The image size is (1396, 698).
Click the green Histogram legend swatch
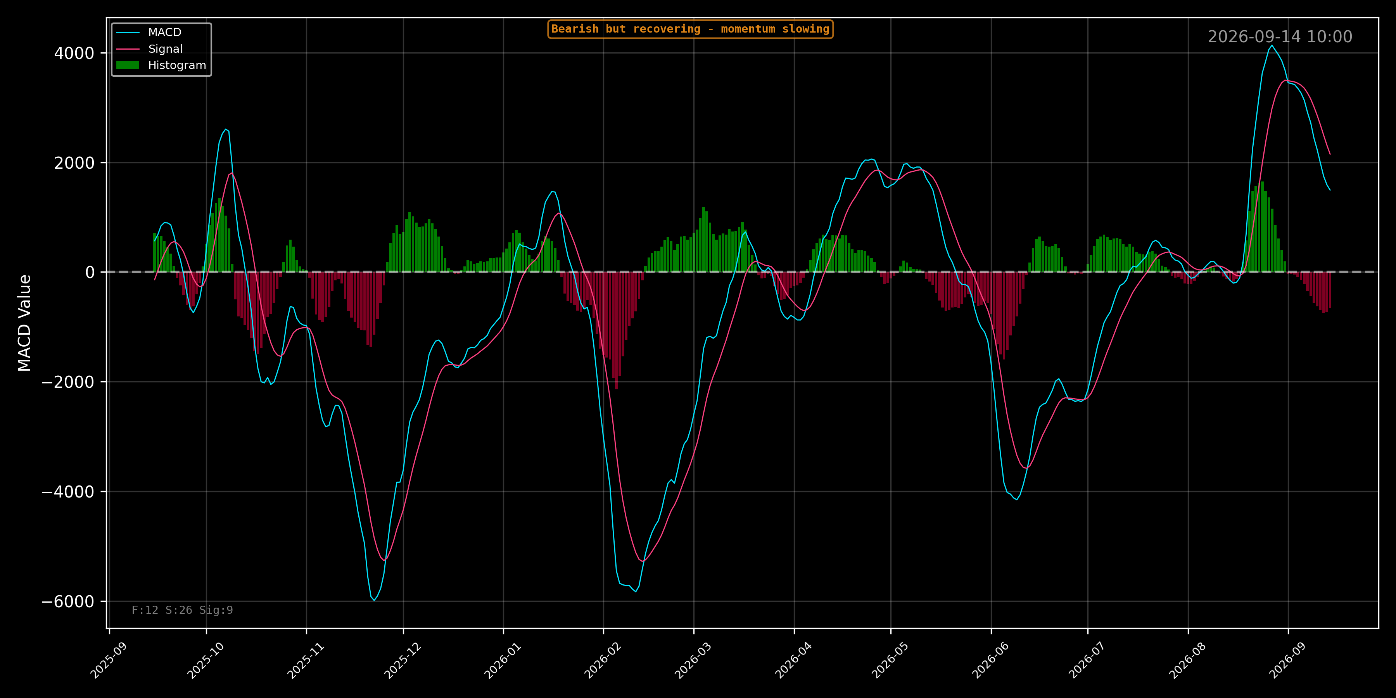127,65
